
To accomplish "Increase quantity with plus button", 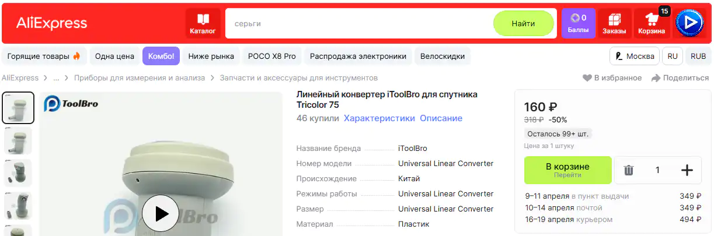I will (687, 170).
